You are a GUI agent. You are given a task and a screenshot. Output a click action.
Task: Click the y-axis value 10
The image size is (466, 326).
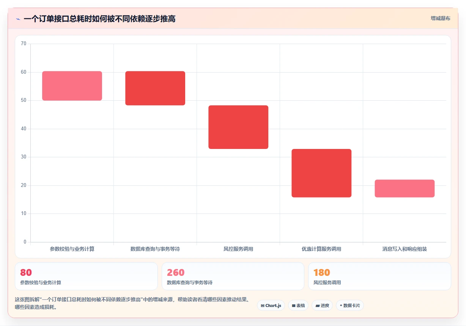(24, 214)
